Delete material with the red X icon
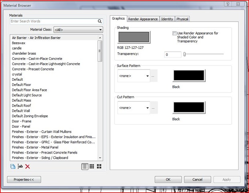The image size is (249, 193). point(28,166)
